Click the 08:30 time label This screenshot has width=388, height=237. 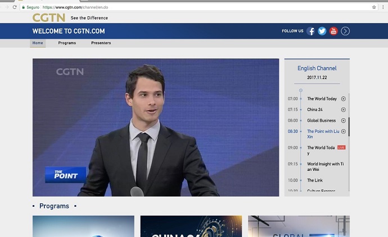pos(292,131)
